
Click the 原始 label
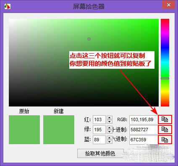tap(24, 112)
